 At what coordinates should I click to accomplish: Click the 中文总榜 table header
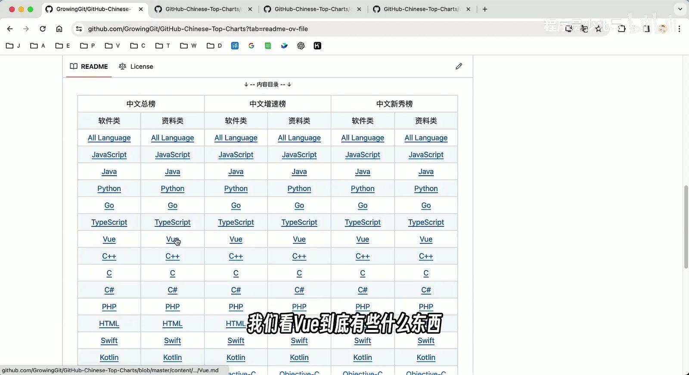tap(141, 104)
